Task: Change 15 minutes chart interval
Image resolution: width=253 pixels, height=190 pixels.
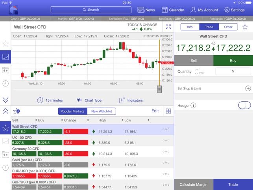Action: point(50,100)
